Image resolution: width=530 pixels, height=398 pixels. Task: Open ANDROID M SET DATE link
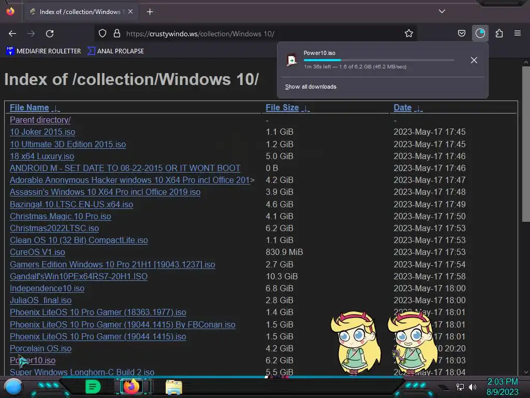coord(125,168)
